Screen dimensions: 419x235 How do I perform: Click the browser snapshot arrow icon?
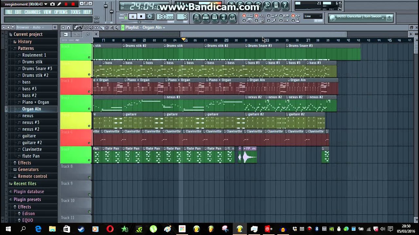pyautogui.click(x=13, y=27)
